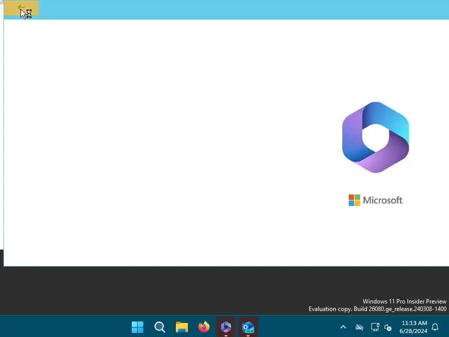Open taskbar Search
The image size is (449, 337).
(159, 327)
